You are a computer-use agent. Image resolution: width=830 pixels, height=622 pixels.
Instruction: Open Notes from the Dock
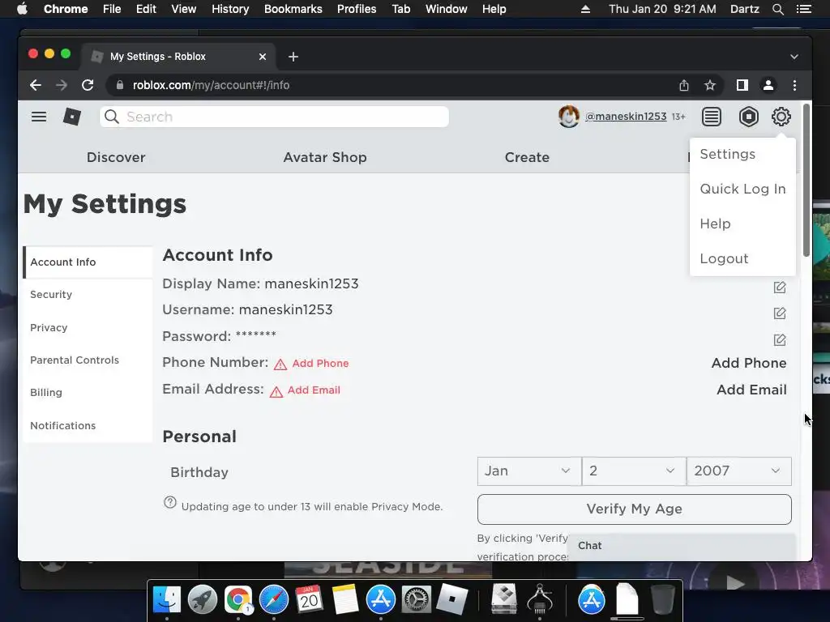pos(345,600)
